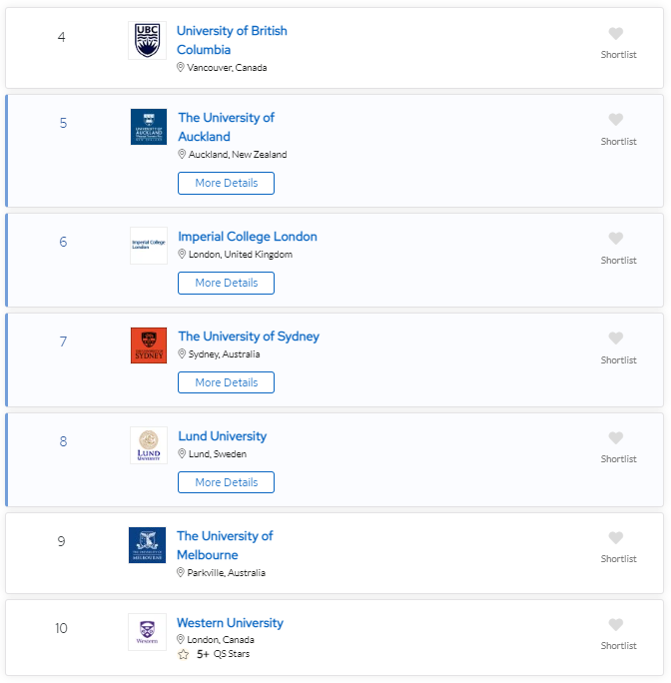
Task: Toggle Western University shortlist heart
Action: (616, 625)
